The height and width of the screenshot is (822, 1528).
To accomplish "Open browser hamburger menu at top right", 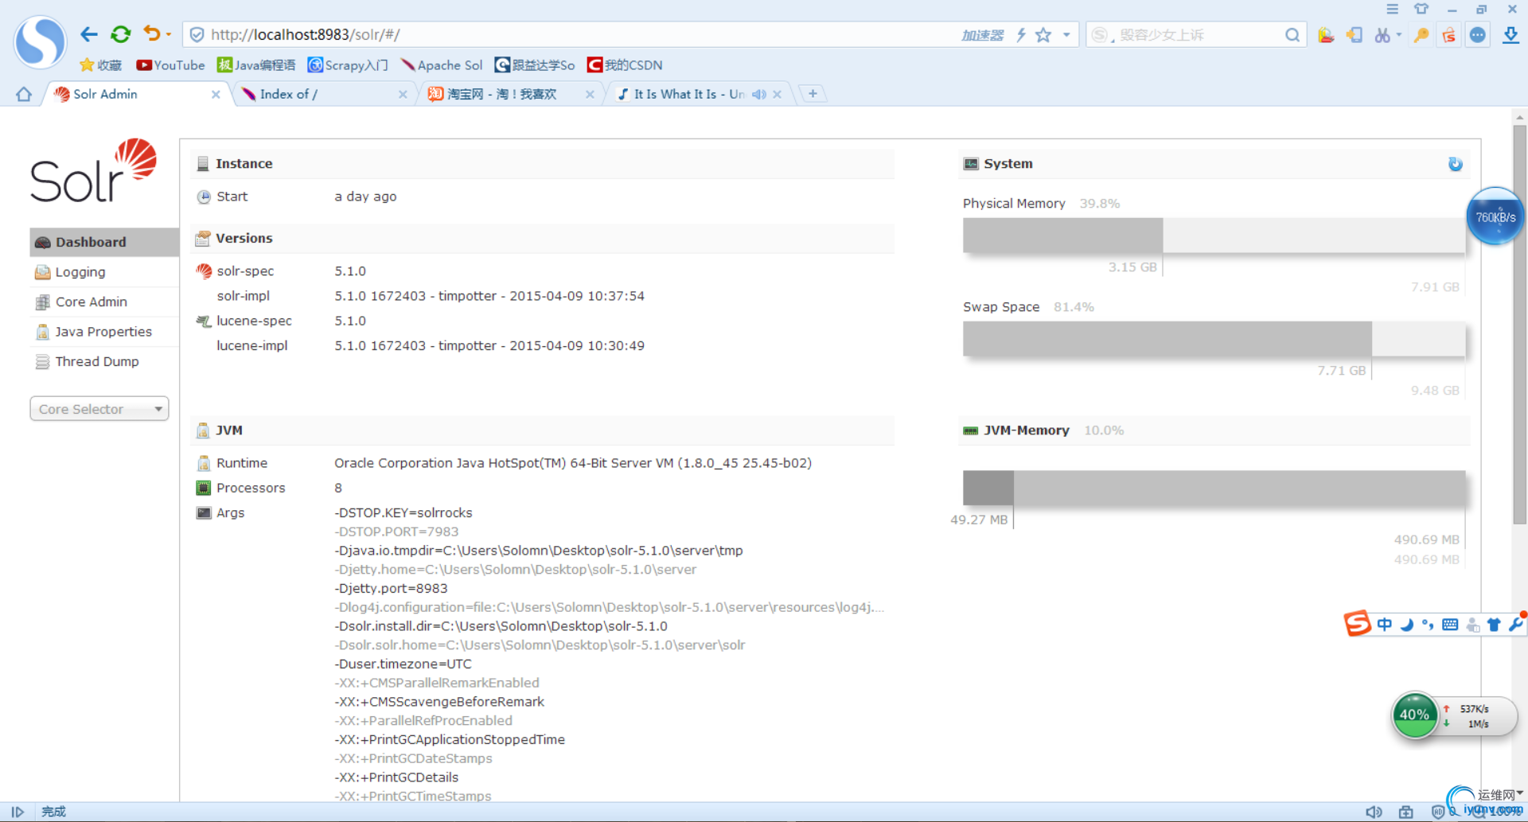I will (x=1392, y=9).
